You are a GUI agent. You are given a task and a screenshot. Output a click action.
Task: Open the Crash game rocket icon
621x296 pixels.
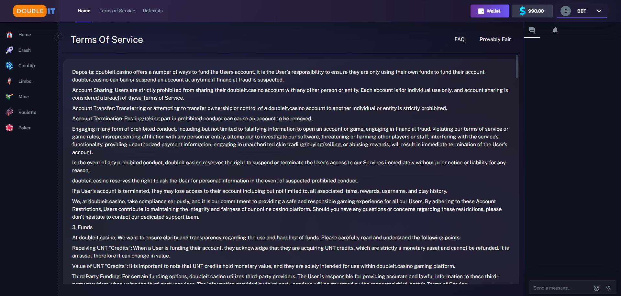(x=9, y=50)
